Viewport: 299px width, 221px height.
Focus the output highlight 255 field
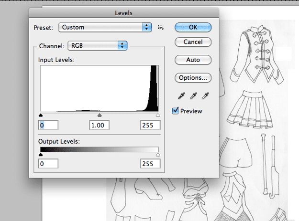(x=150, y=164)
